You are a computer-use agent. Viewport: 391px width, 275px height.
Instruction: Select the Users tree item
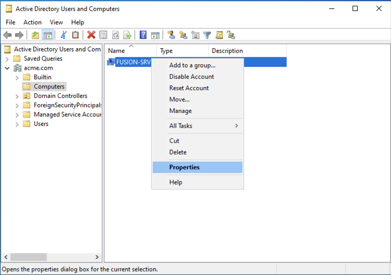point(41,124)
